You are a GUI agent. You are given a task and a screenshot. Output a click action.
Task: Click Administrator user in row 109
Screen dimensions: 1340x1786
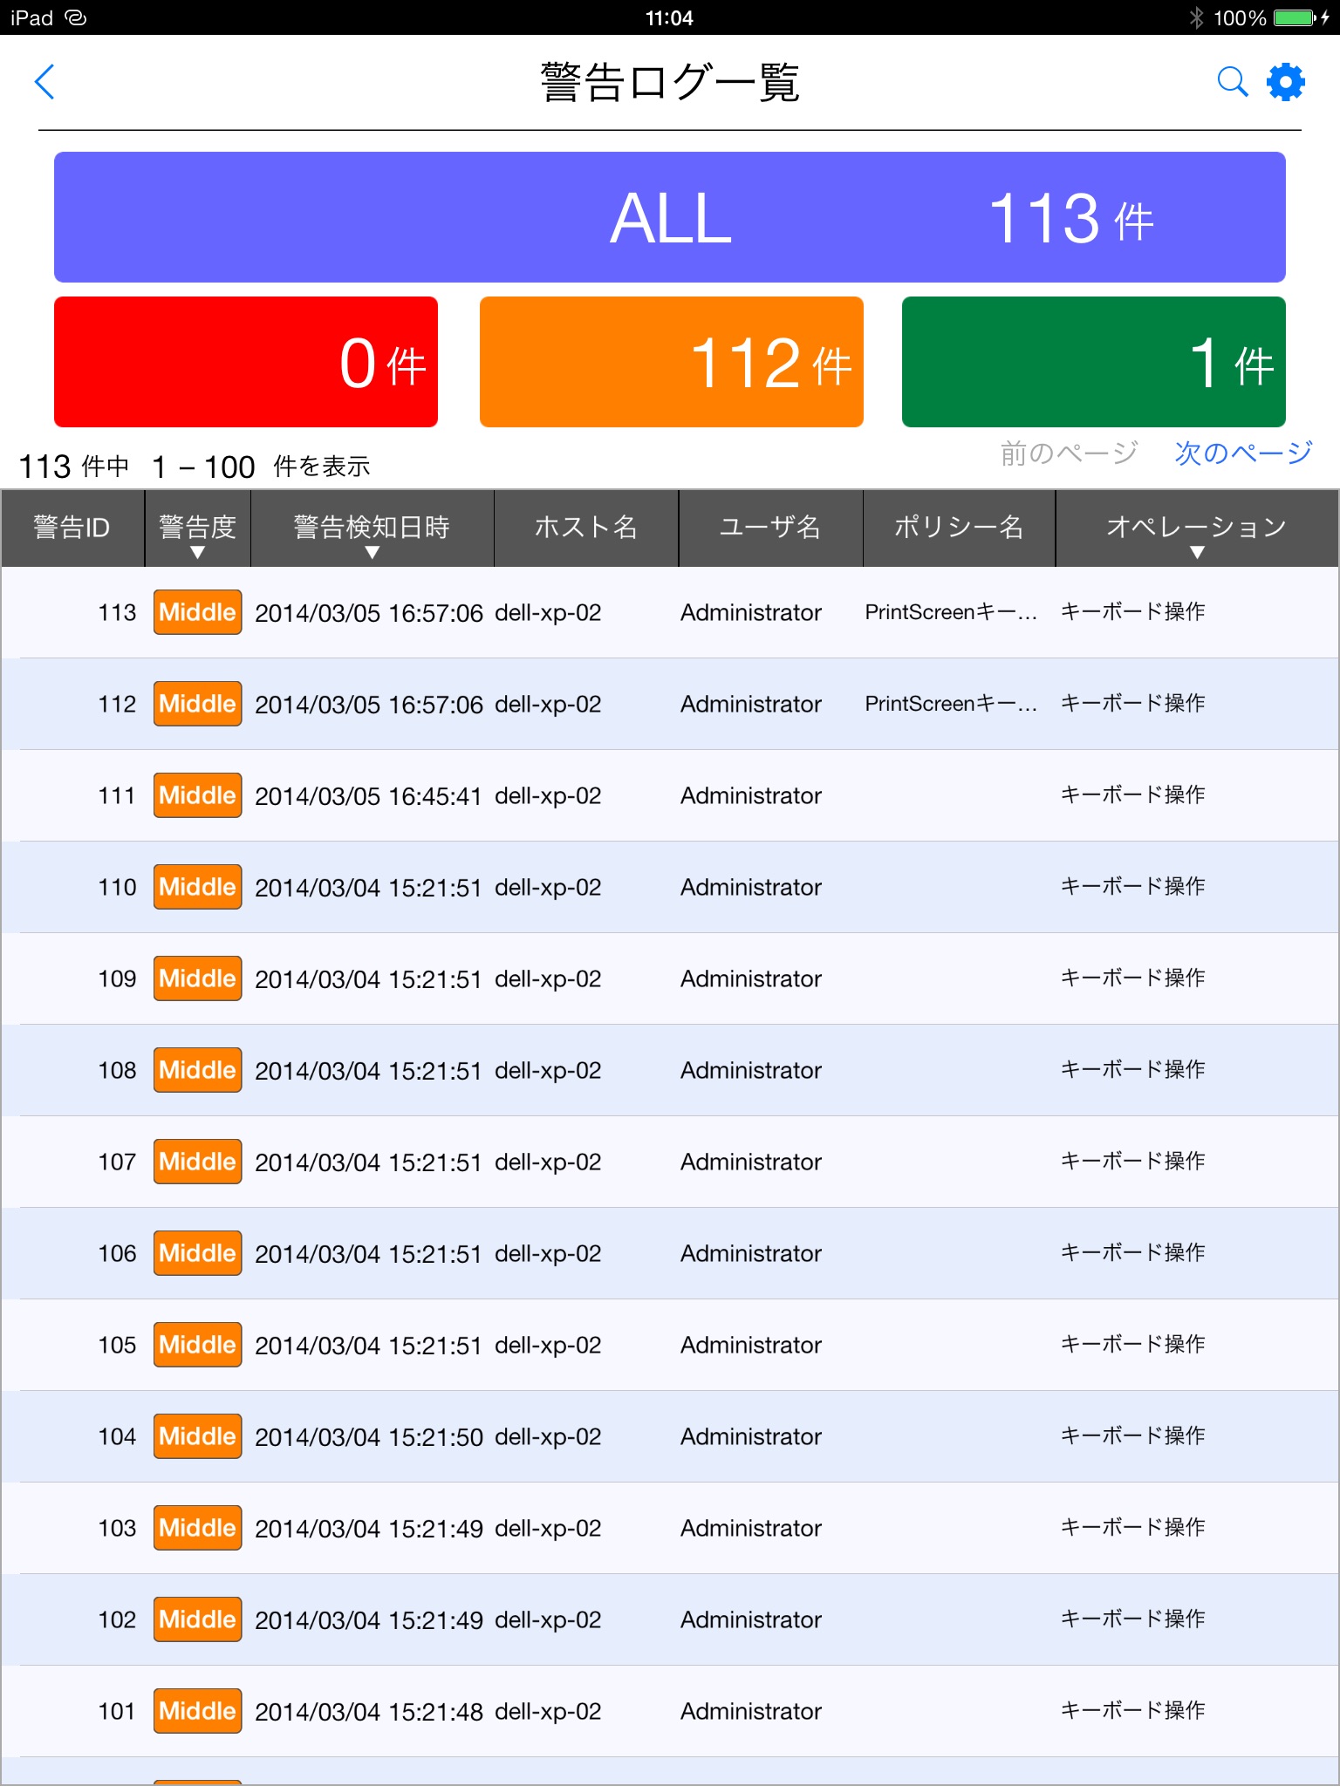click(x=751, y=979)
